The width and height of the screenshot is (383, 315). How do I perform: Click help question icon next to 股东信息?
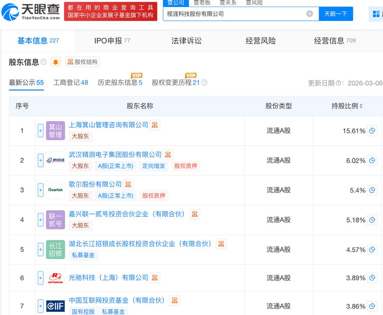coord(43,62)
